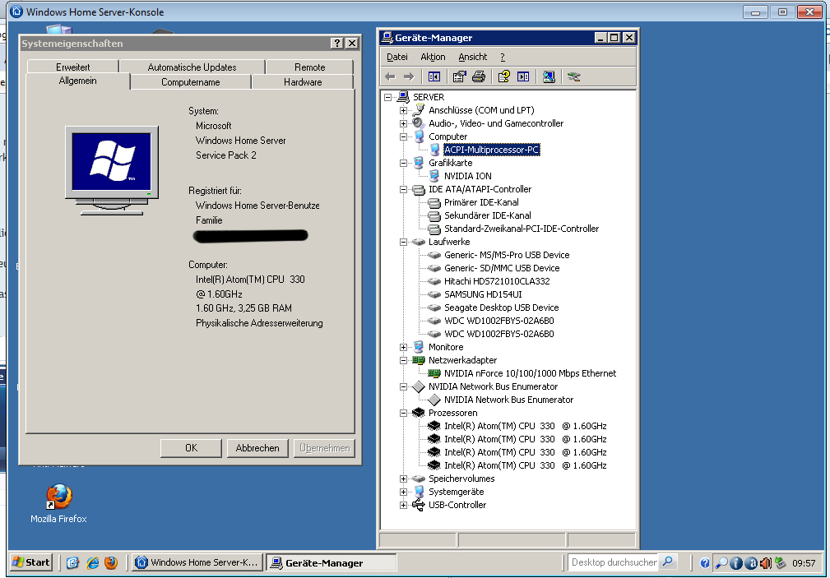This screenshot has width=830, height=578.
Task: Select Generic- MS/MS-Pro USB Device
Action: pyautogui.click(x=507, y=255)
